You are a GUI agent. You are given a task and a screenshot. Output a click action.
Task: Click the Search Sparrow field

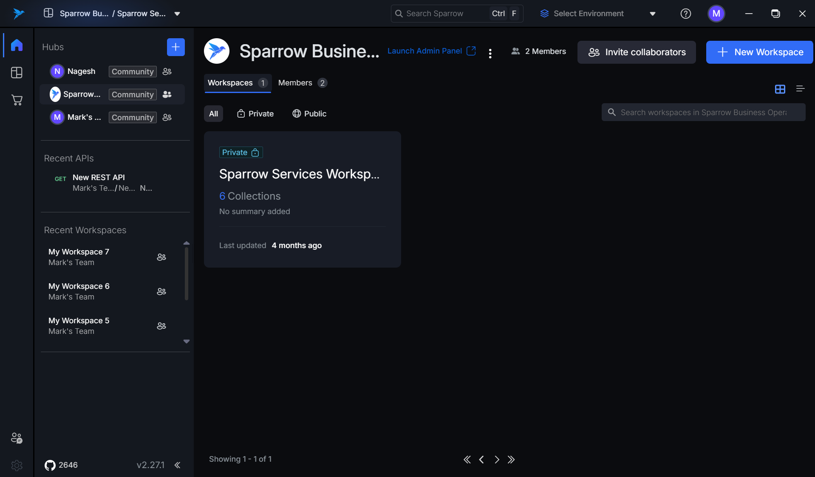457,14
